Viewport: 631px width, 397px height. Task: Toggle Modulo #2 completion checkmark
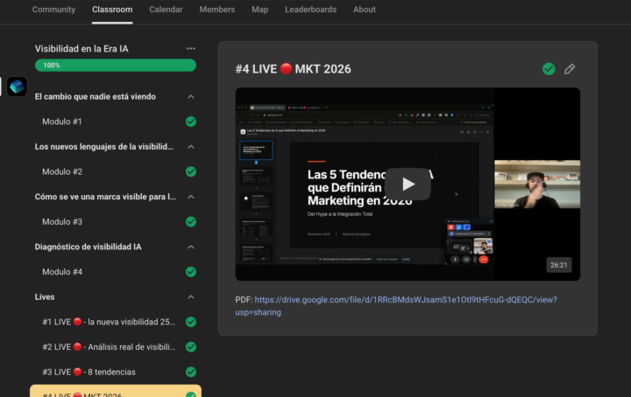click(191, 172)
